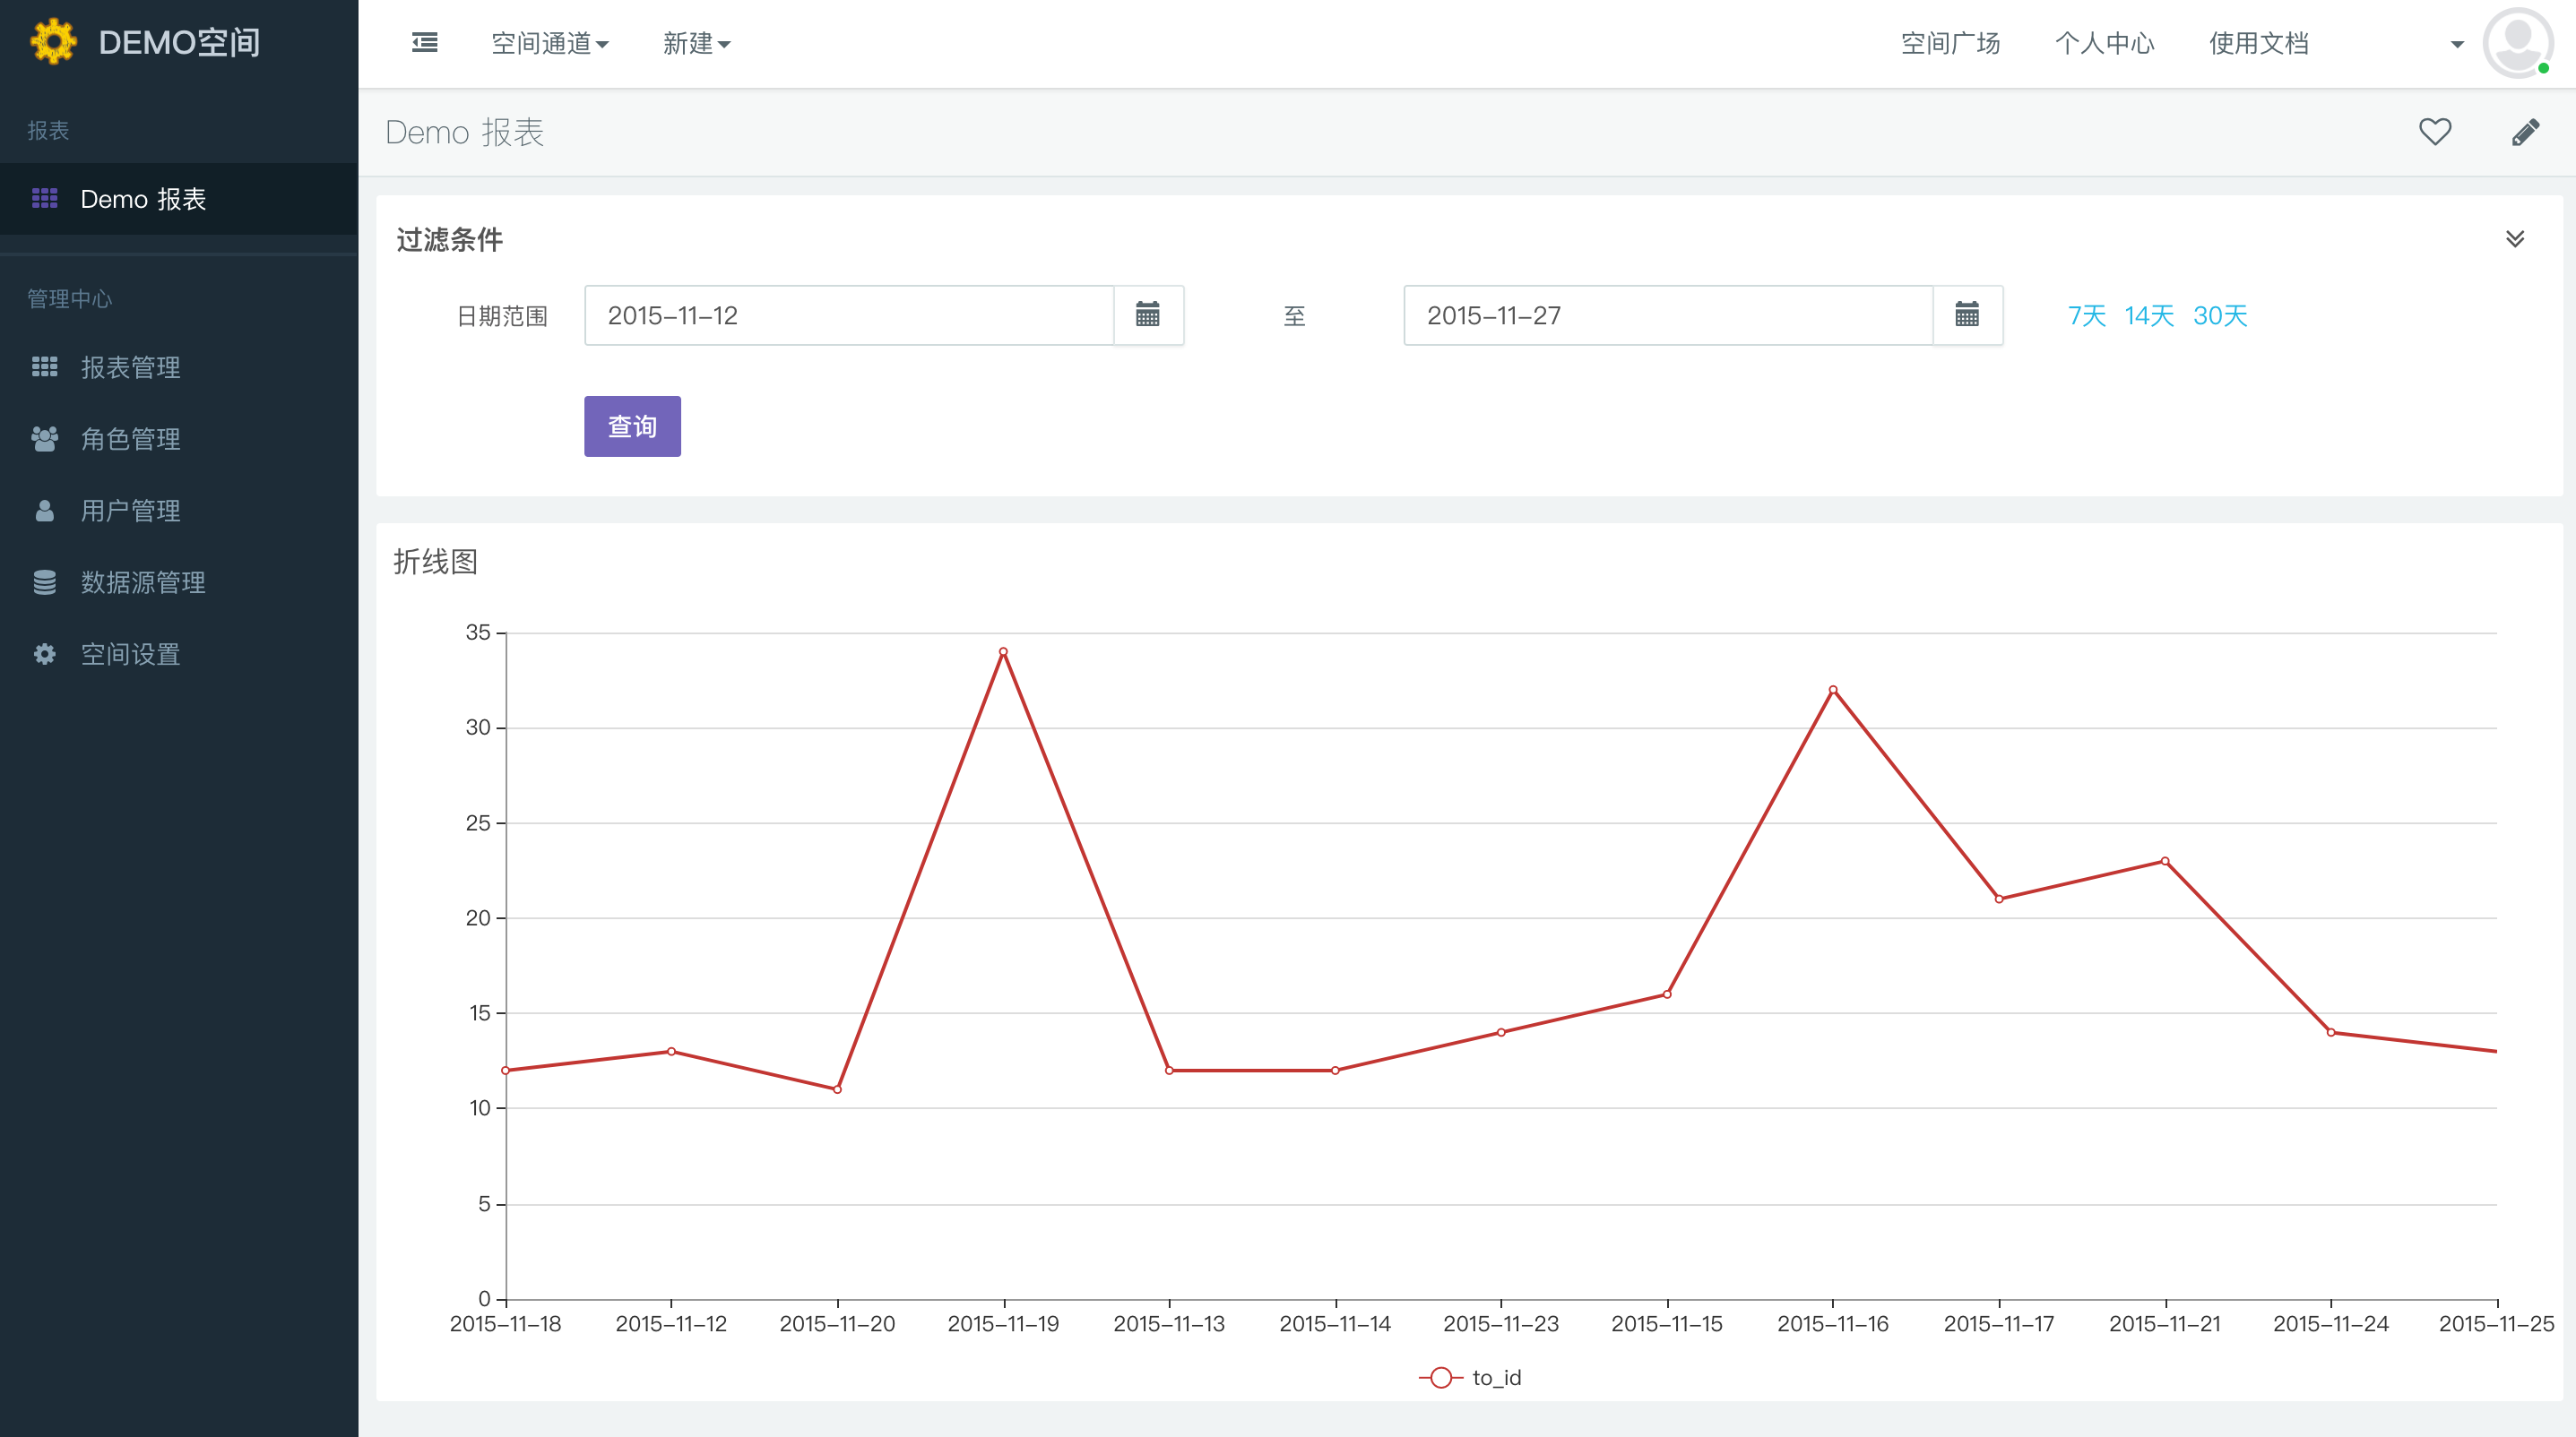This screenshot has height=1437, width=2576.
Task: Click the chart data point at 2015-11-20
Action: (x=837, y=1089)
